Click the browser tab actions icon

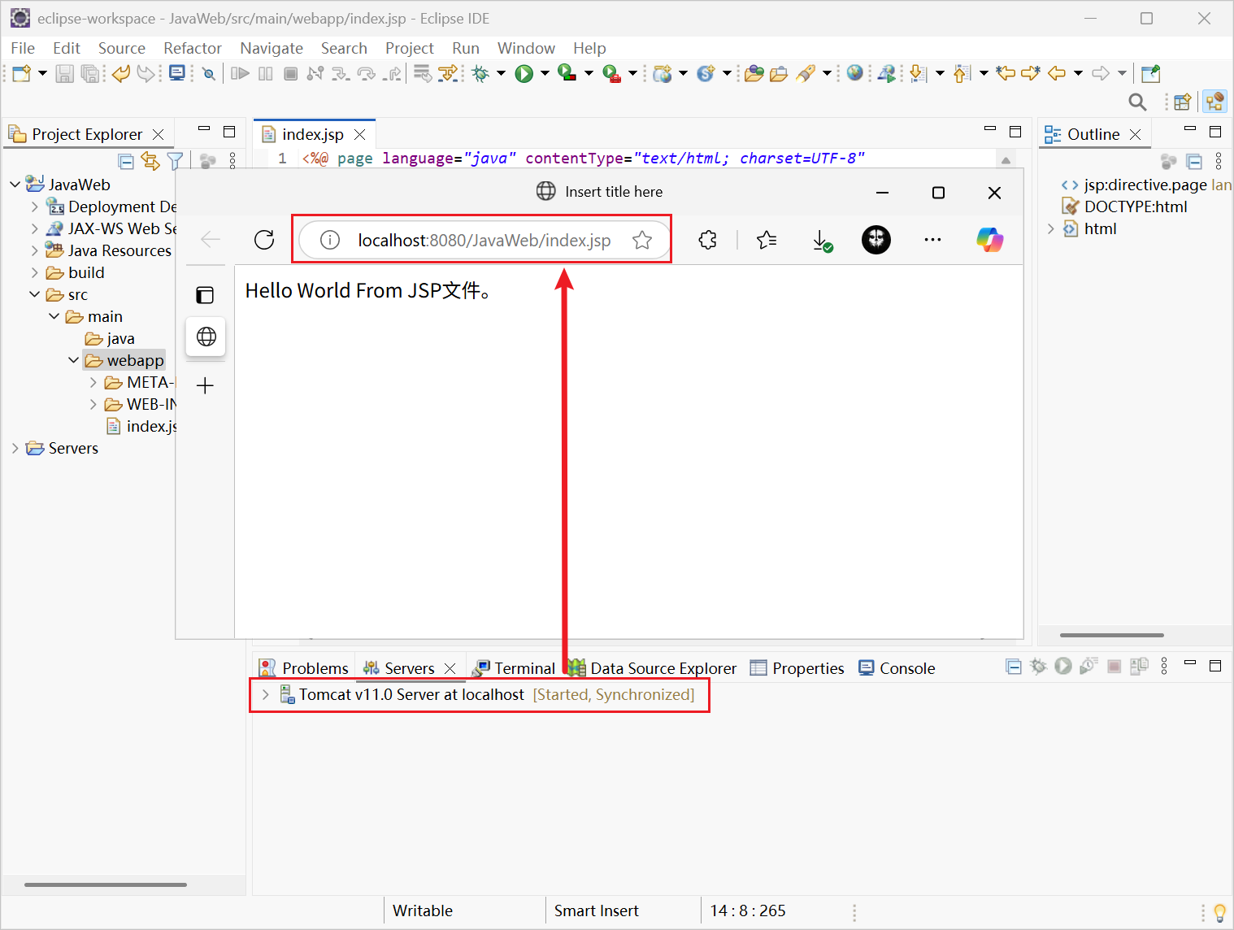point(205,295)
